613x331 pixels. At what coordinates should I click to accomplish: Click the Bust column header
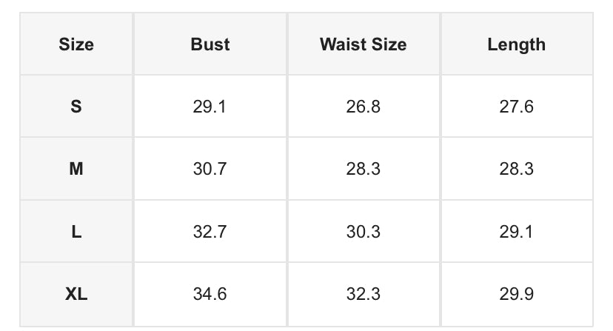[210, 44]
